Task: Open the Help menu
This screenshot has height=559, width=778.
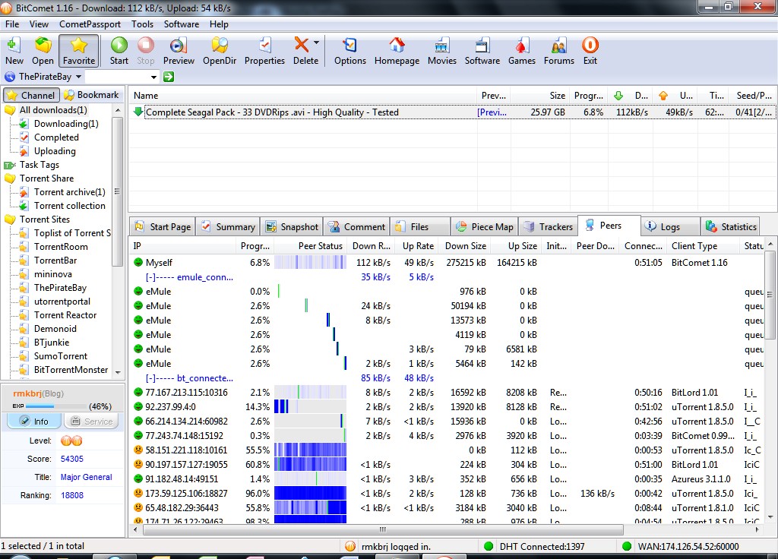Action: (x=219, y=24)
